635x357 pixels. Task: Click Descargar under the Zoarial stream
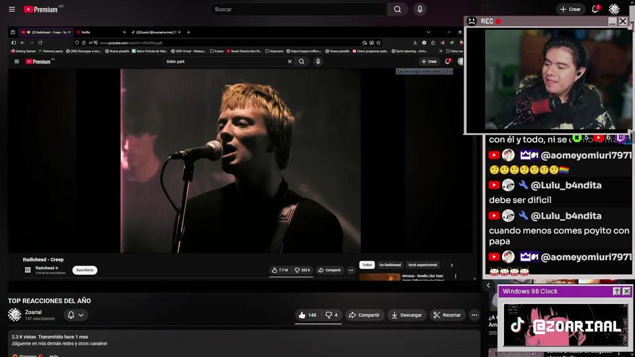[x=406, y=315]
